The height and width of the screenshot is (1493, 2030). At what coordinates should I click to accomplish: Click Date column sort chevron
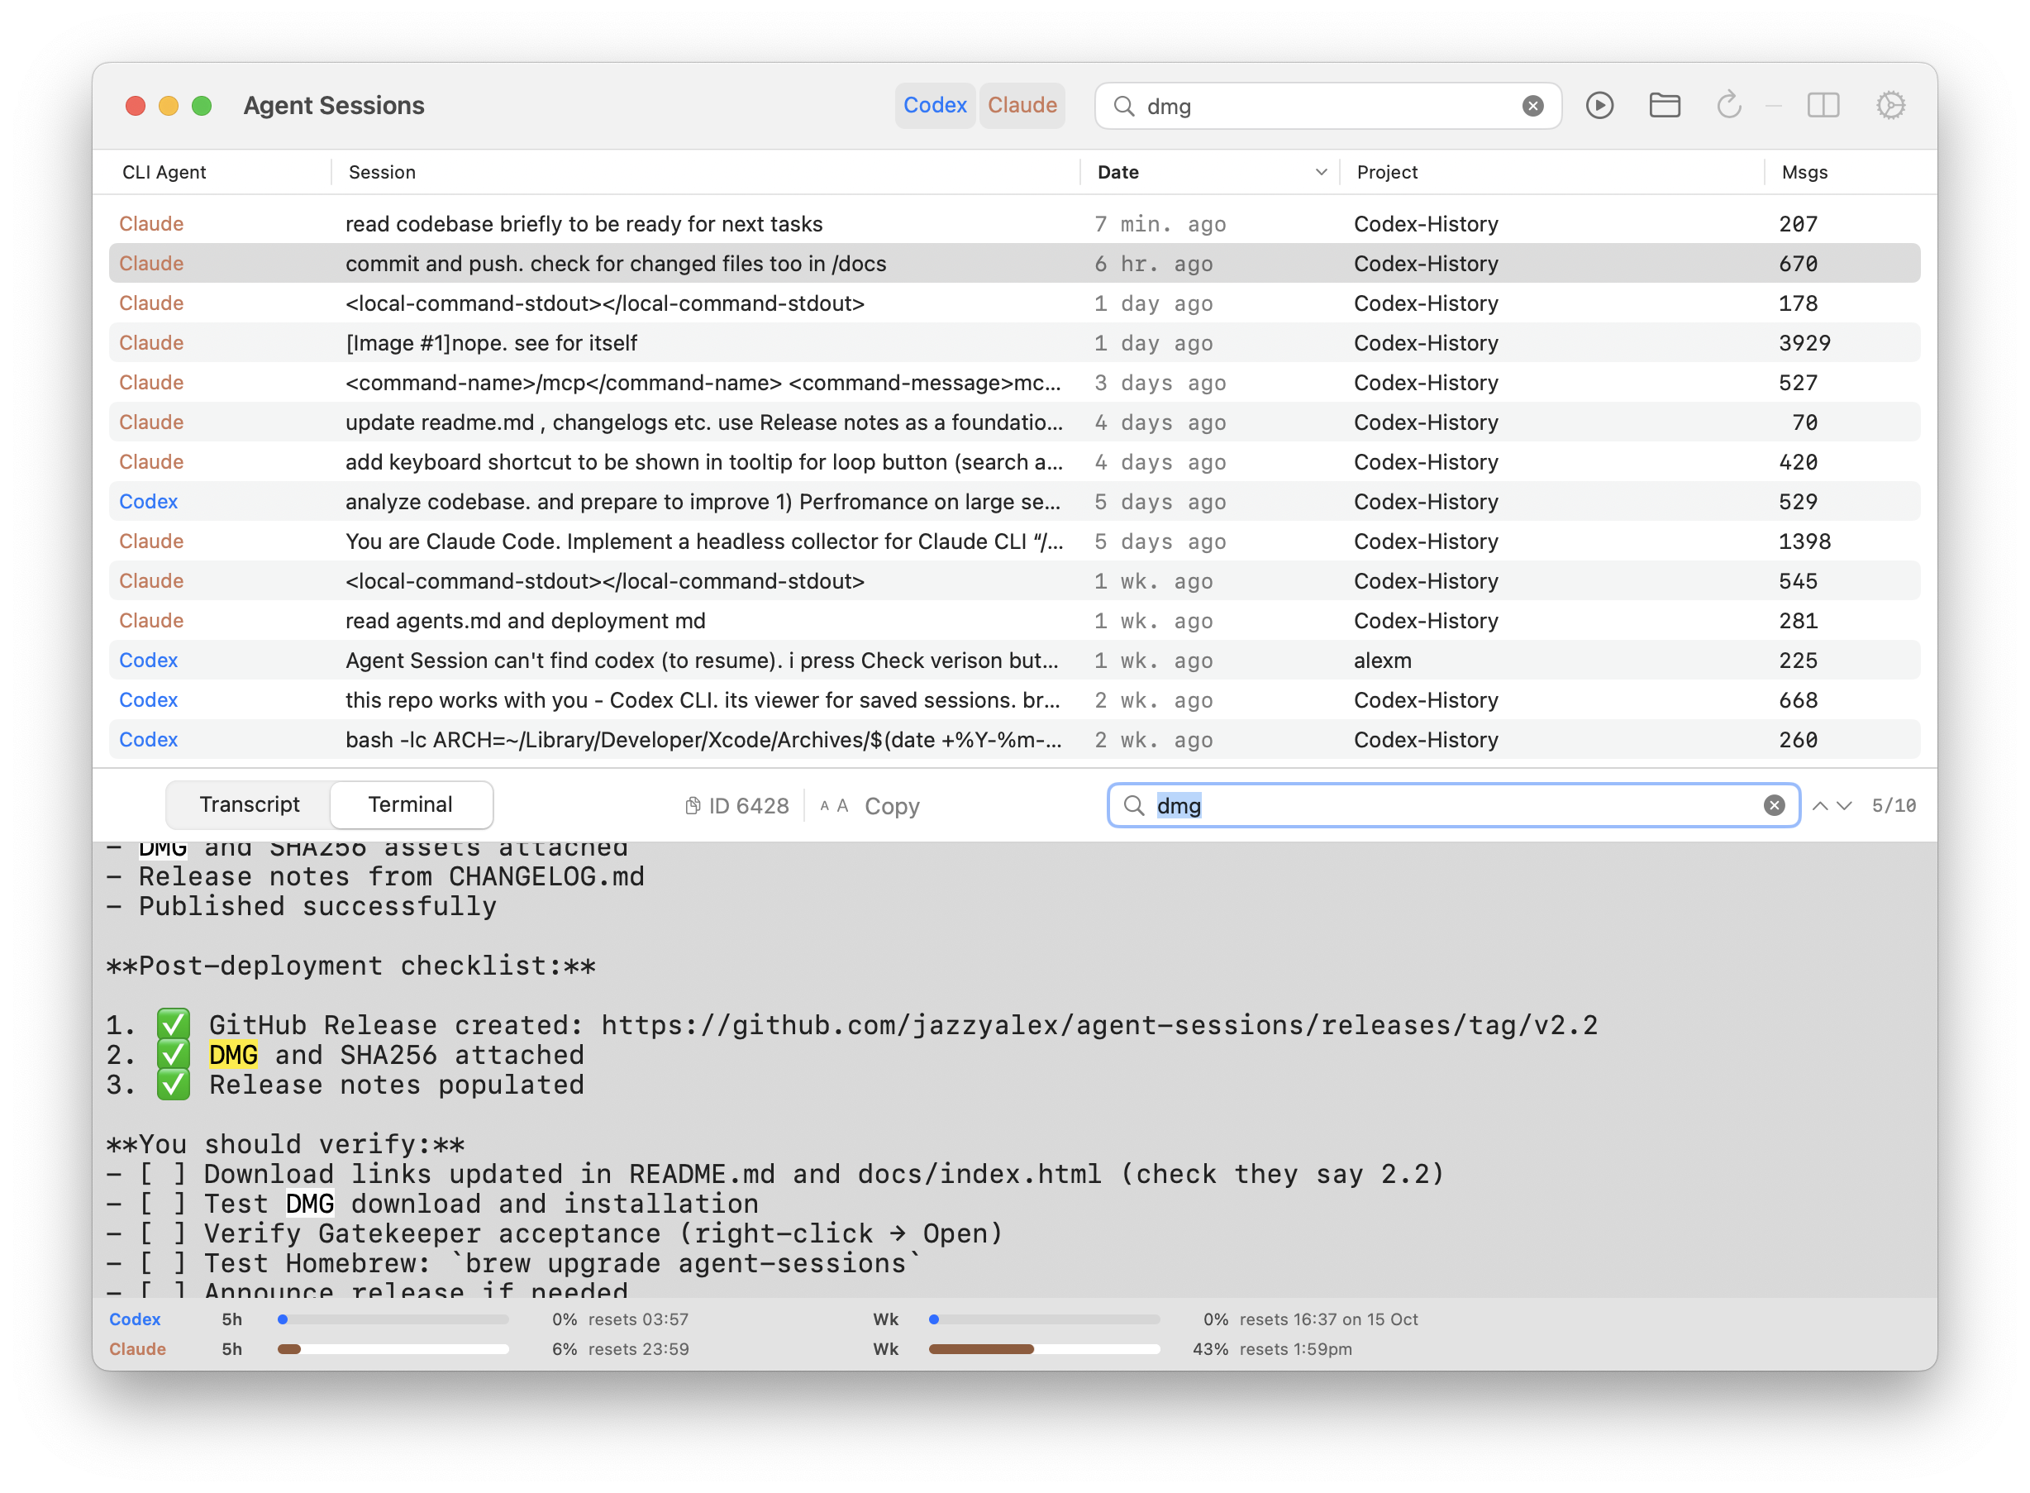[1321, 173]
